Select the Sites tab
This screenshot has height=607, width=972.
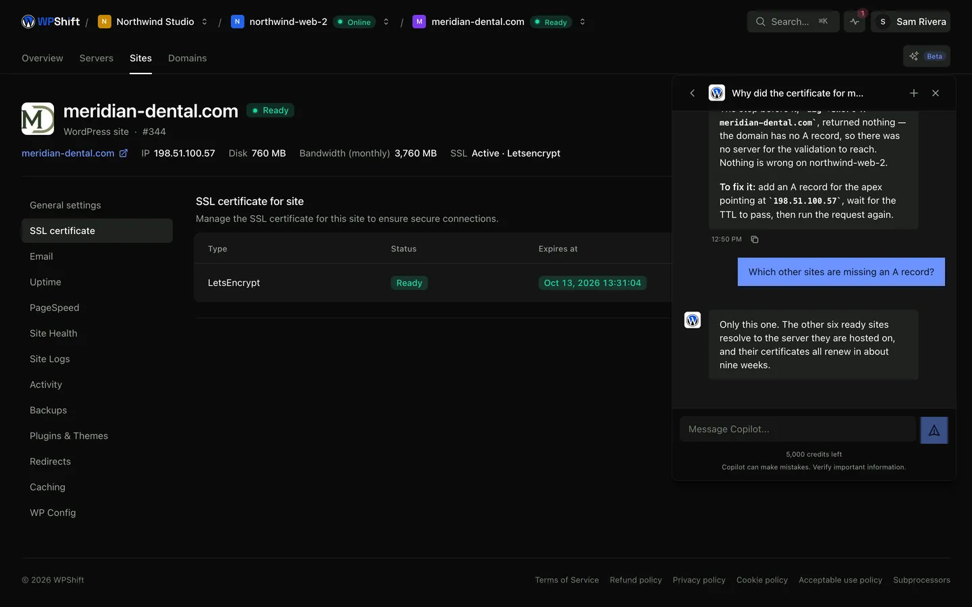point(140,58)
